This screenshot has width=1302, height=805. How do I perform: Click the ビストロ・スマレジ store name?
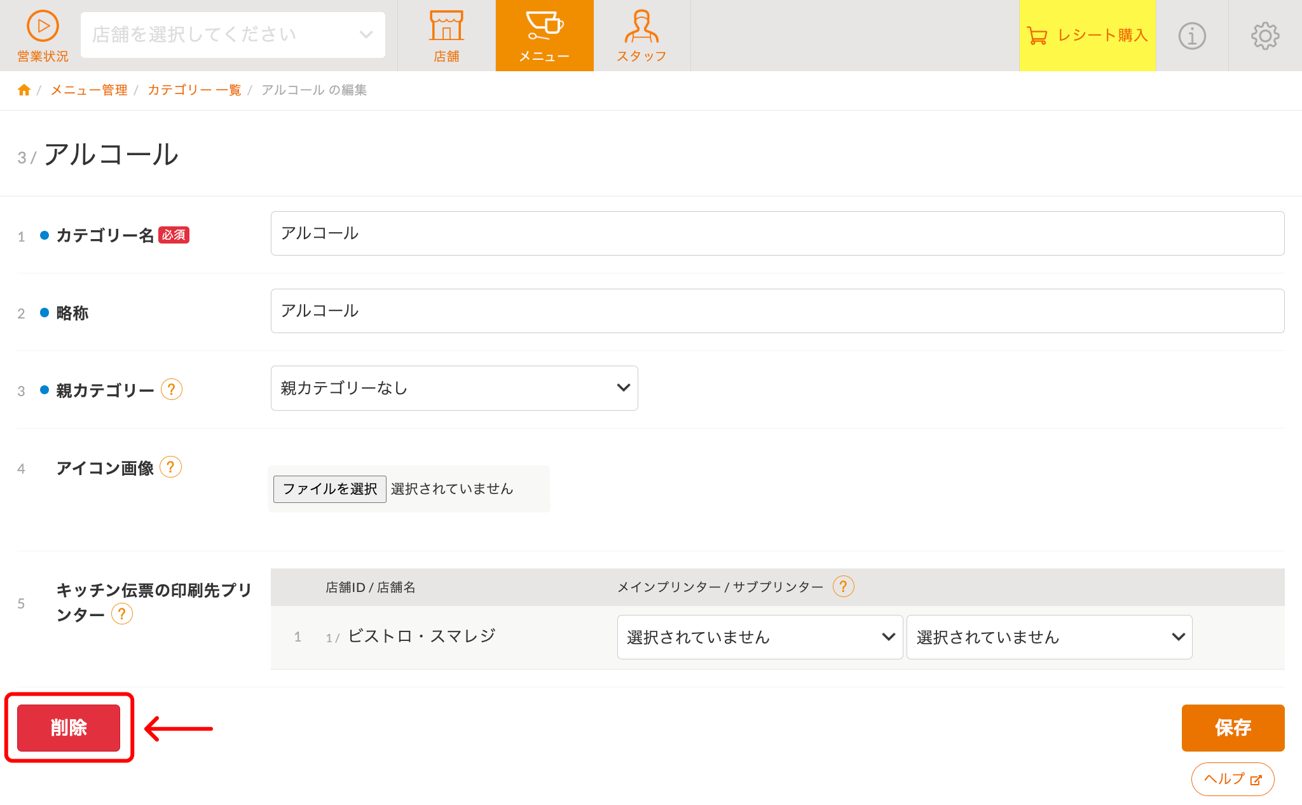tap(421, 636)
